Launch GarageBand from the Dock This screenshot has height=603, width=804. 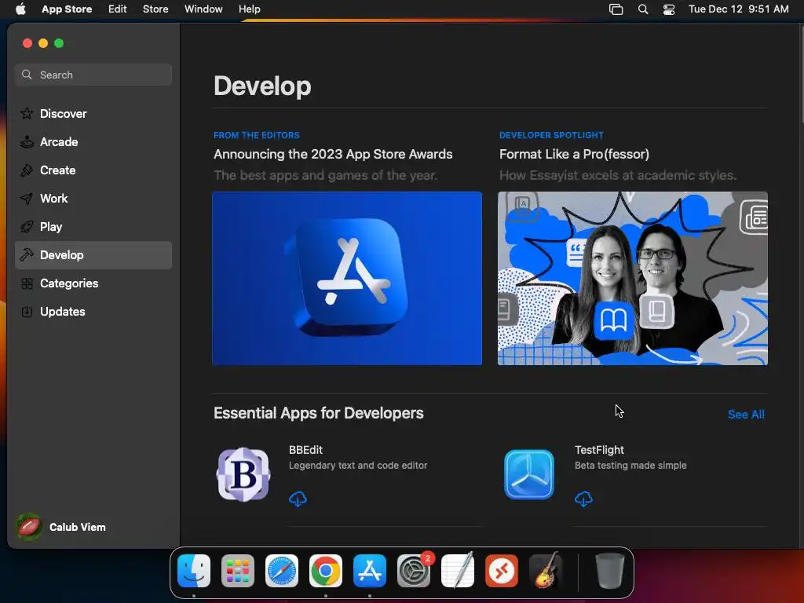click(x=546, y=571)
